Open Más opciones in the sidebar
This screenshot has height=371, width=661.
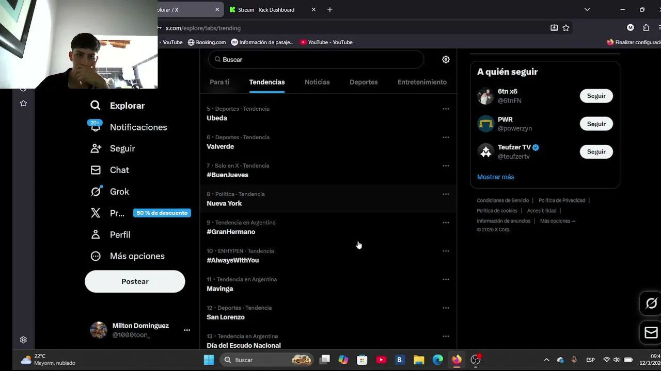[128, 256]
